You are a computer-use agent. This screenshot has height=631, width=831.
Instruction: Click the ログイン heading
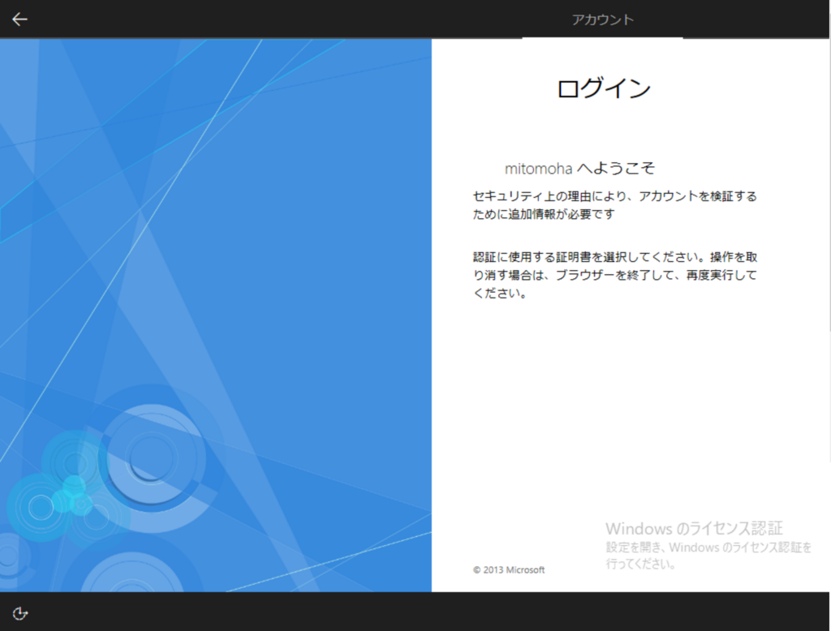click(603, 88)
